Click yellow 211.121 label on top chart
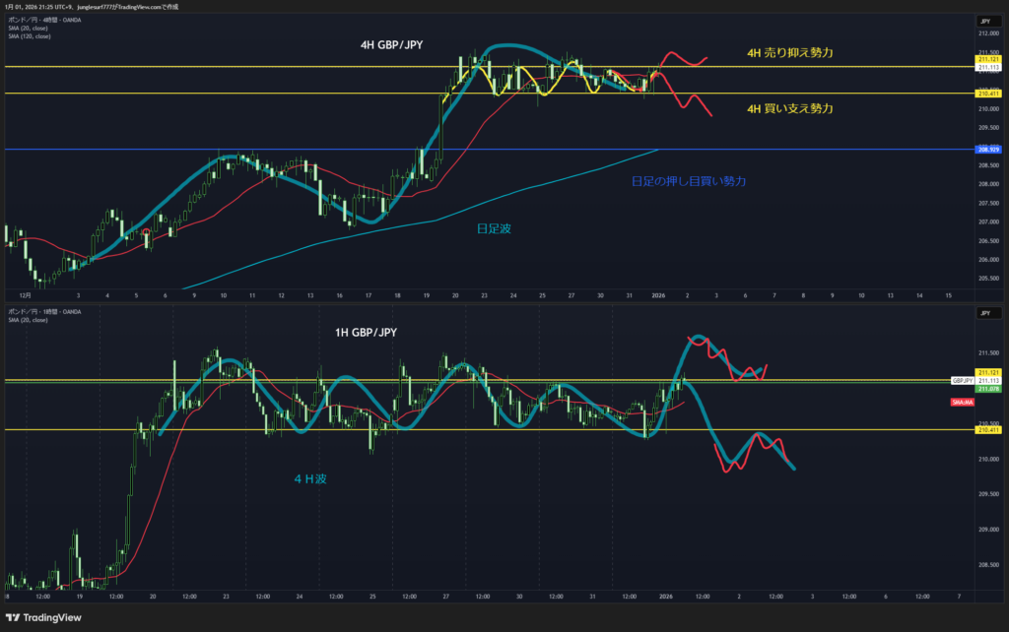This screenshot has width=1009, height=632. pyautogui.click(x=987, y=60)
